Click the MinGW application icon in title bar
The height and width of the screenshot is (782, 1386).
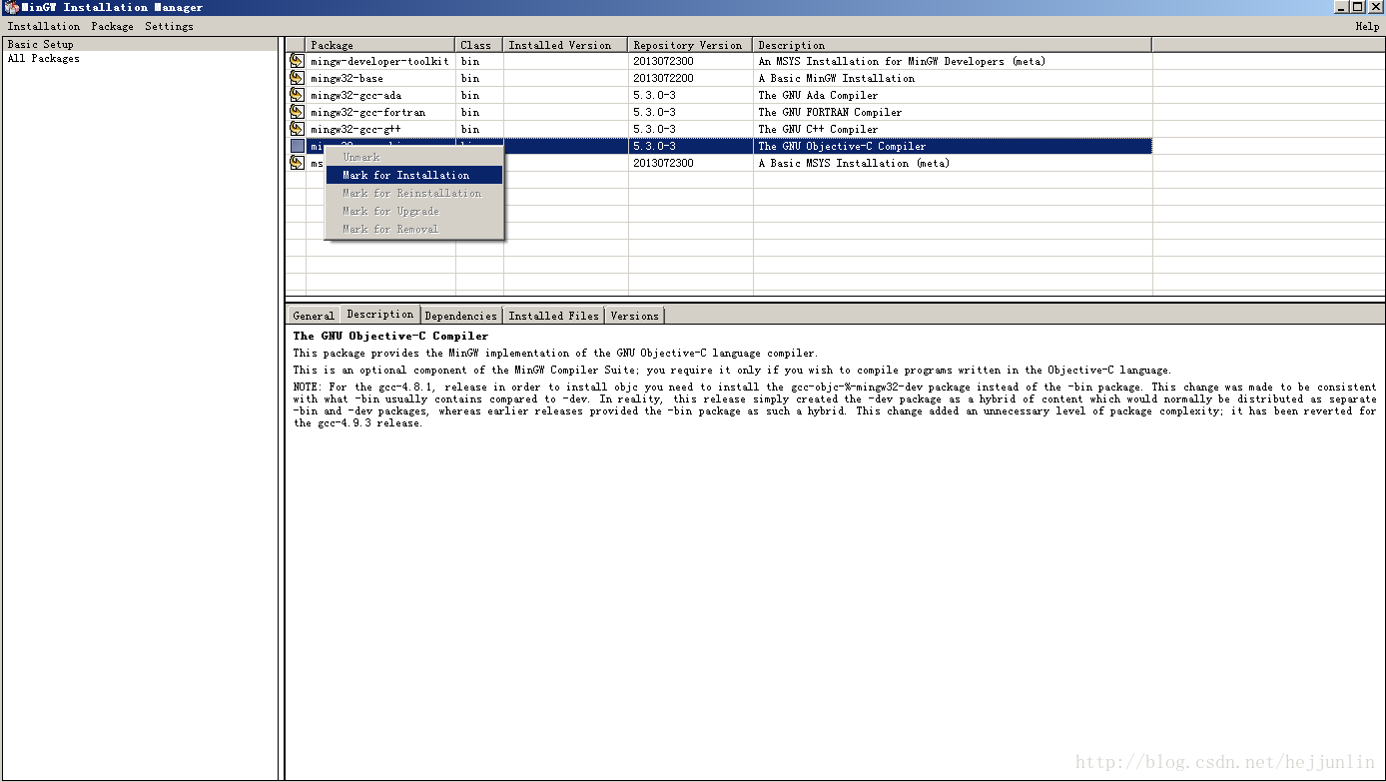(x=11, y=7)
